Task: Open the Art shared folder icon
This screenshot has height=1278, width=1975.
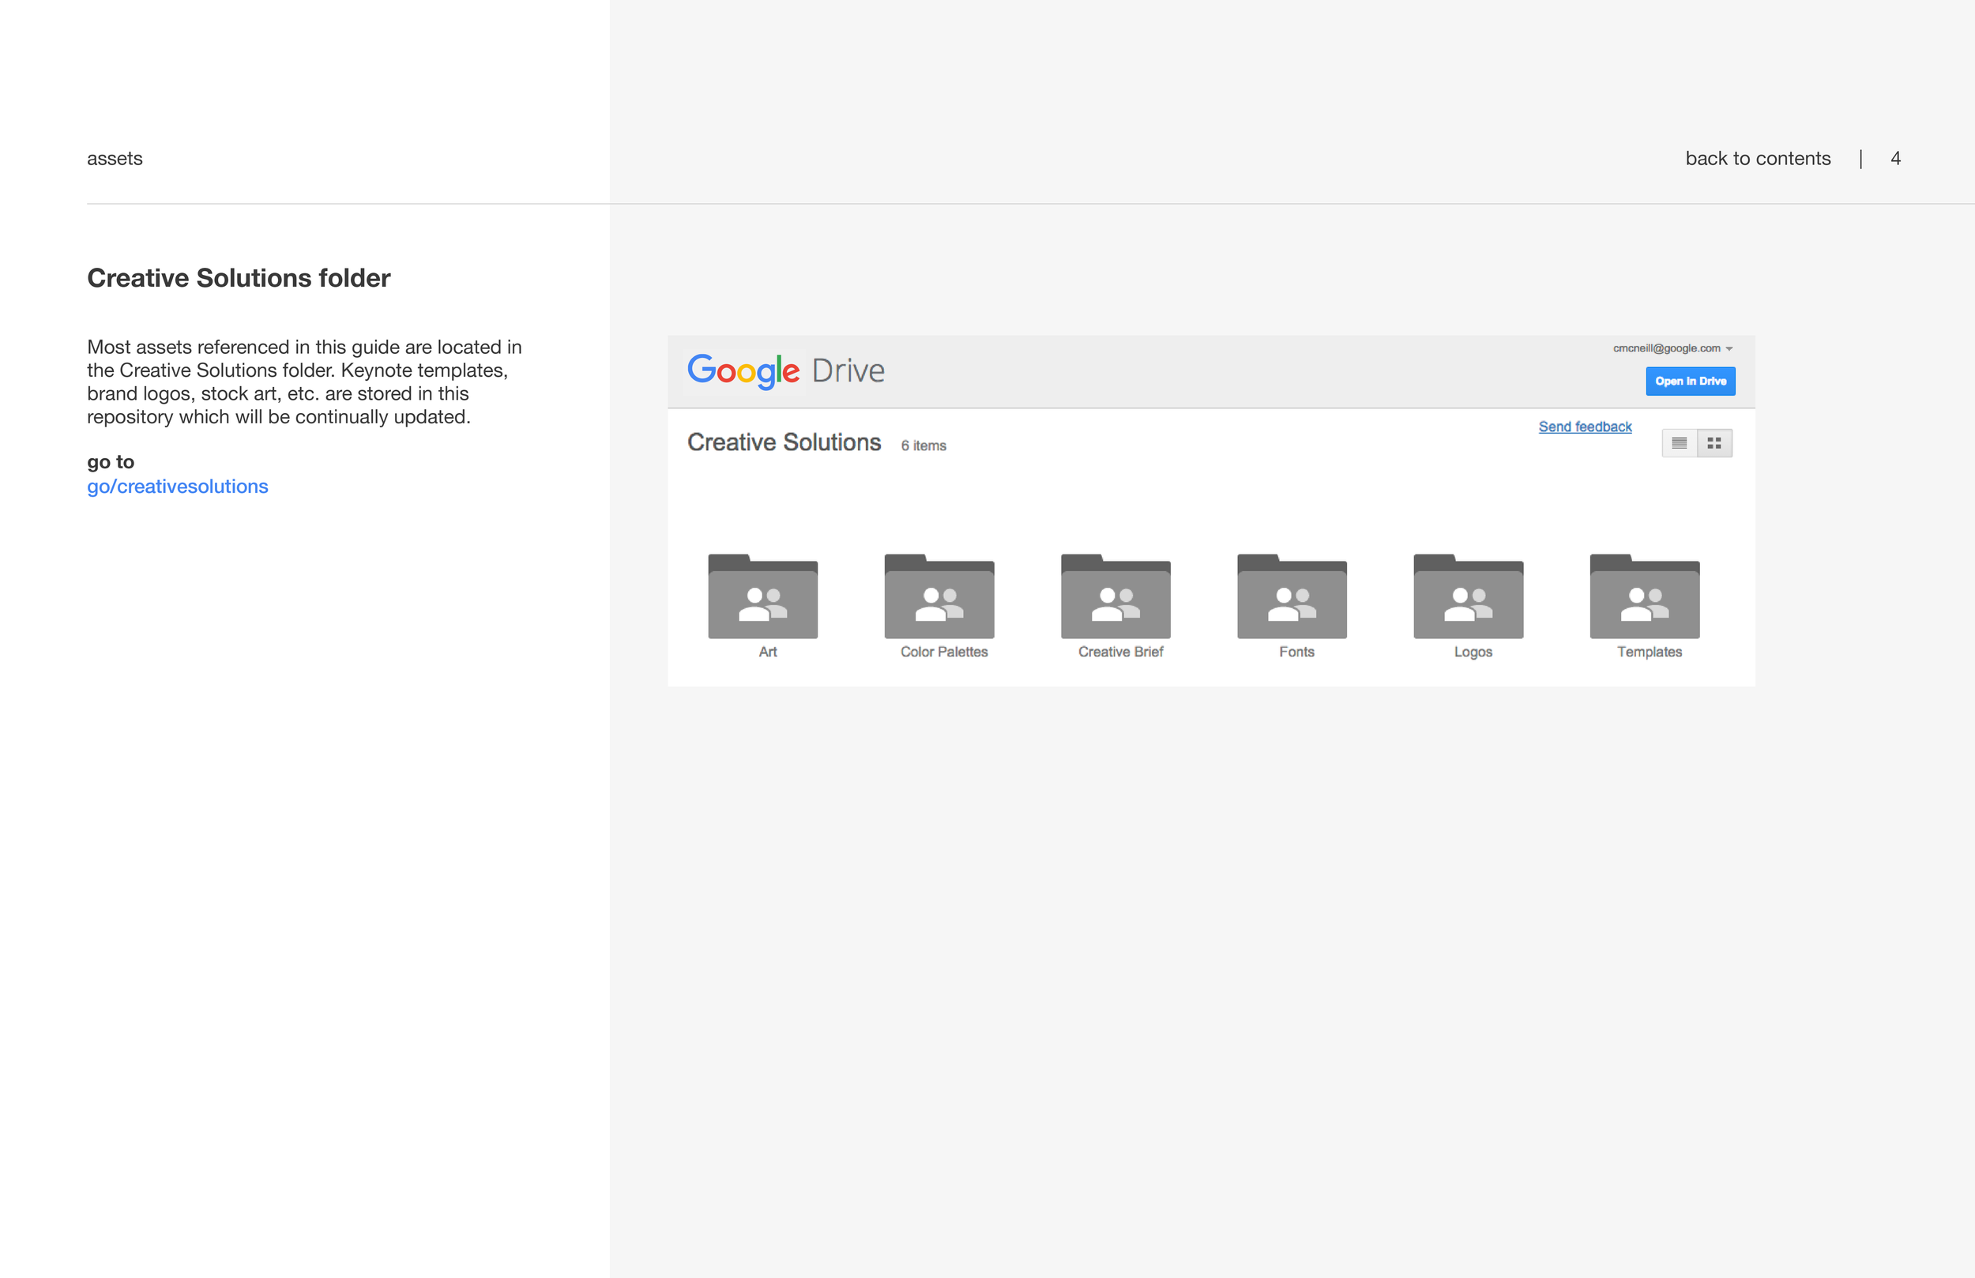Action: (762, 596)
